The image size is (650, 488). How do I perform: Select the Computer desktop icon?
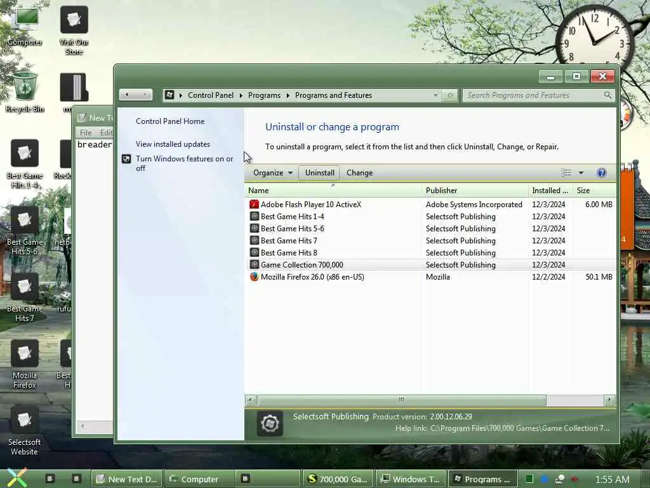pyautogui.click(x=25, y=25)
